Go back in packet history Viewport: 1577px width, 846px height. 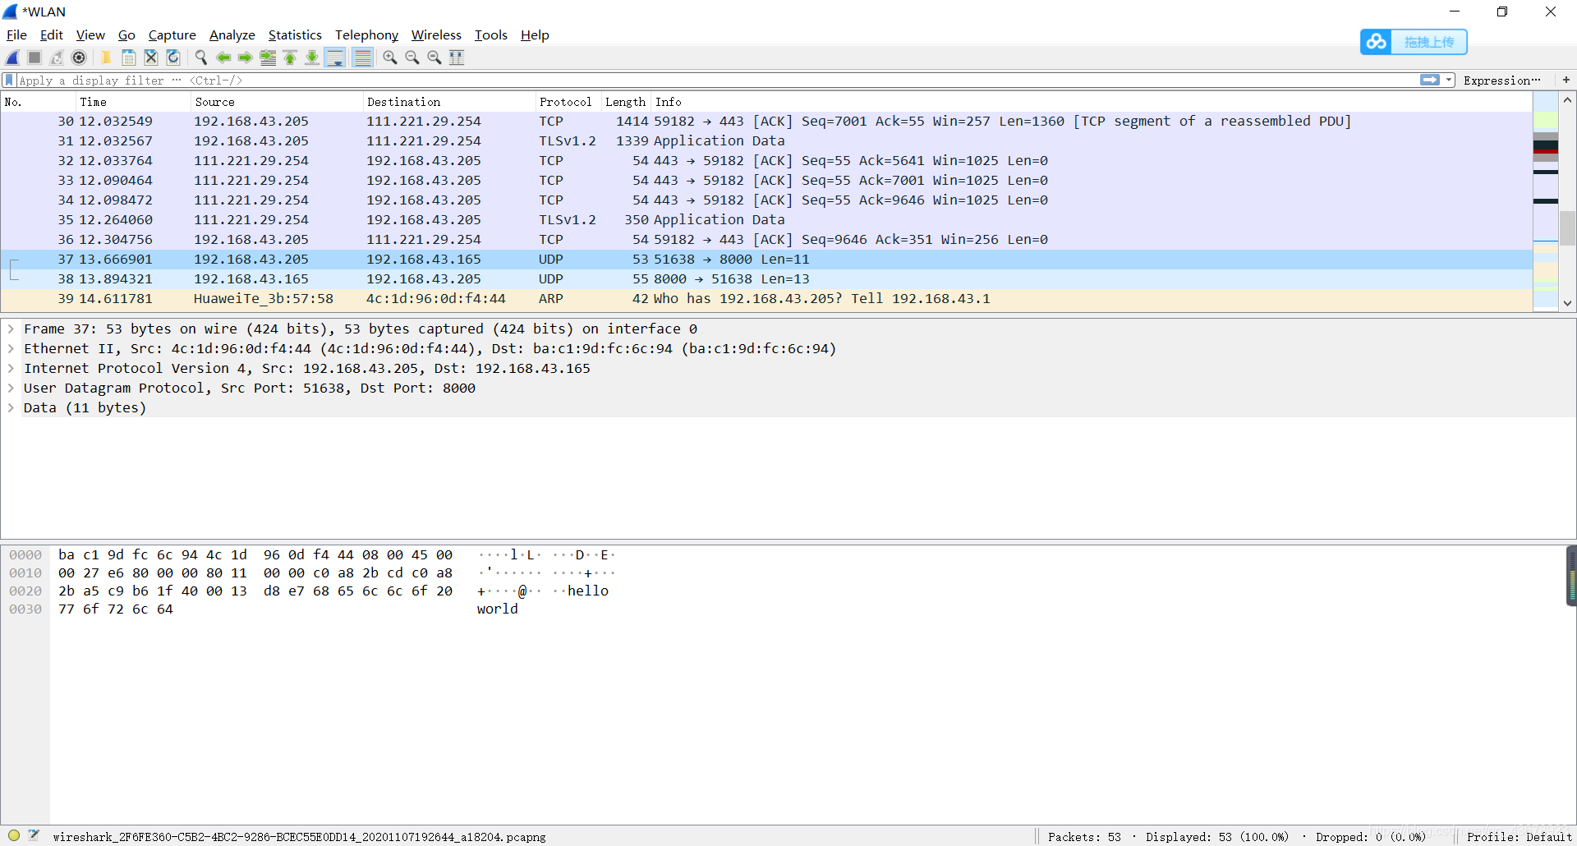click(223, 57)
